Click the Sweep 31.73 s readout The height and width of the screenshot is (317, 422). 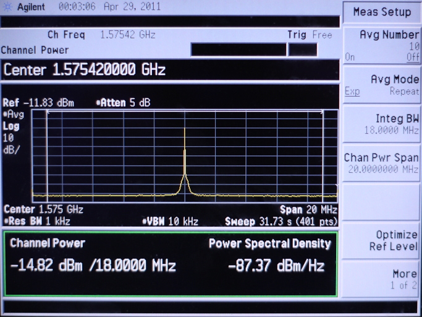(281, 221)
